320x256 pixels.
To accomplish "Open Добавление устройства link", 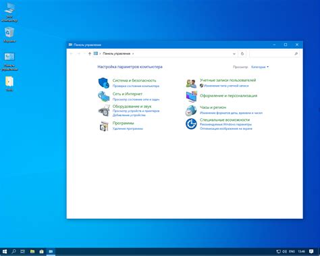I will coord(129,115).
